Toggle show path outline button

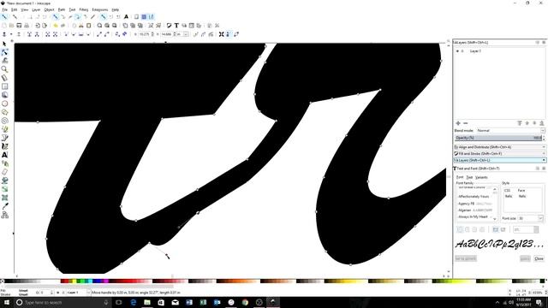coord(236,34)
